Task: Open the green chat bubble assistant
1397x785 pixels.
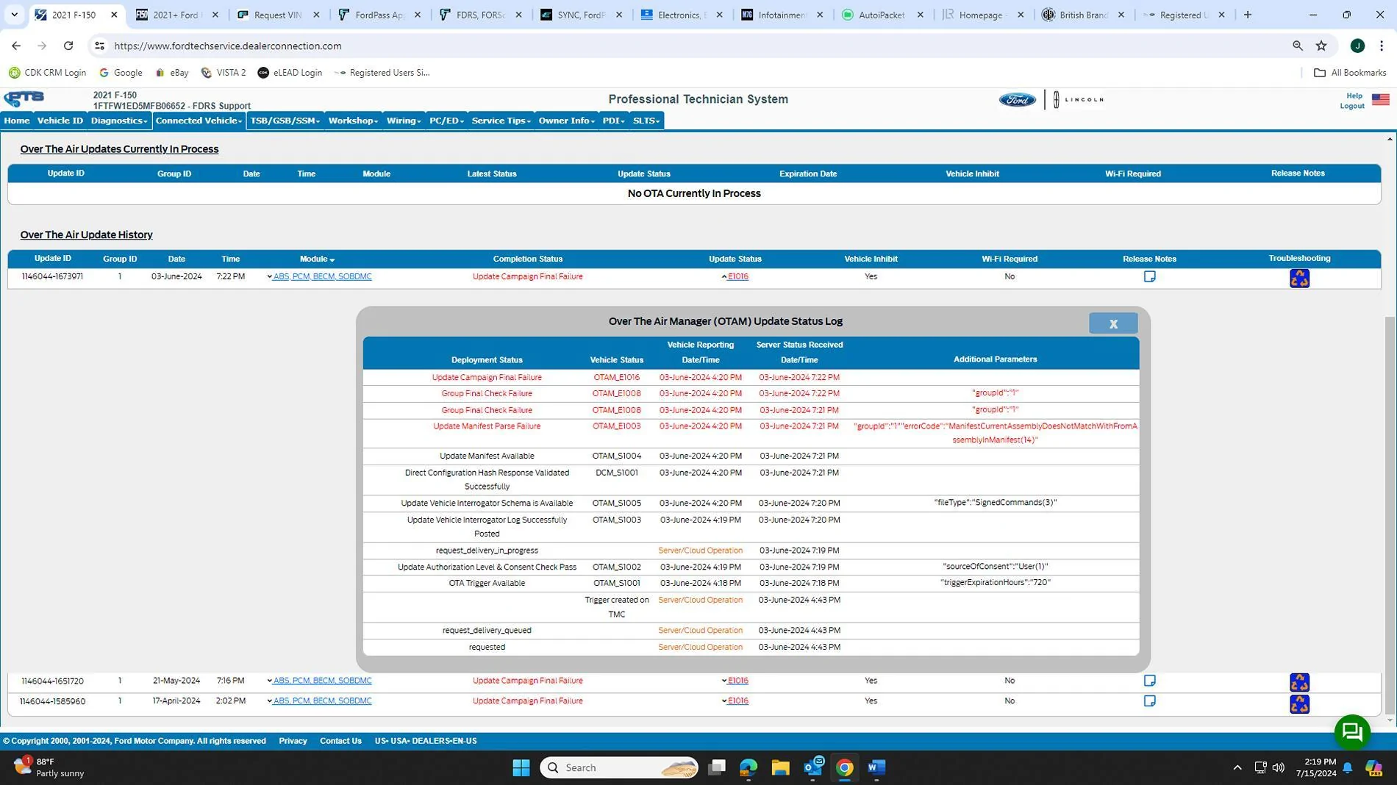Action: coord(1351,731)
